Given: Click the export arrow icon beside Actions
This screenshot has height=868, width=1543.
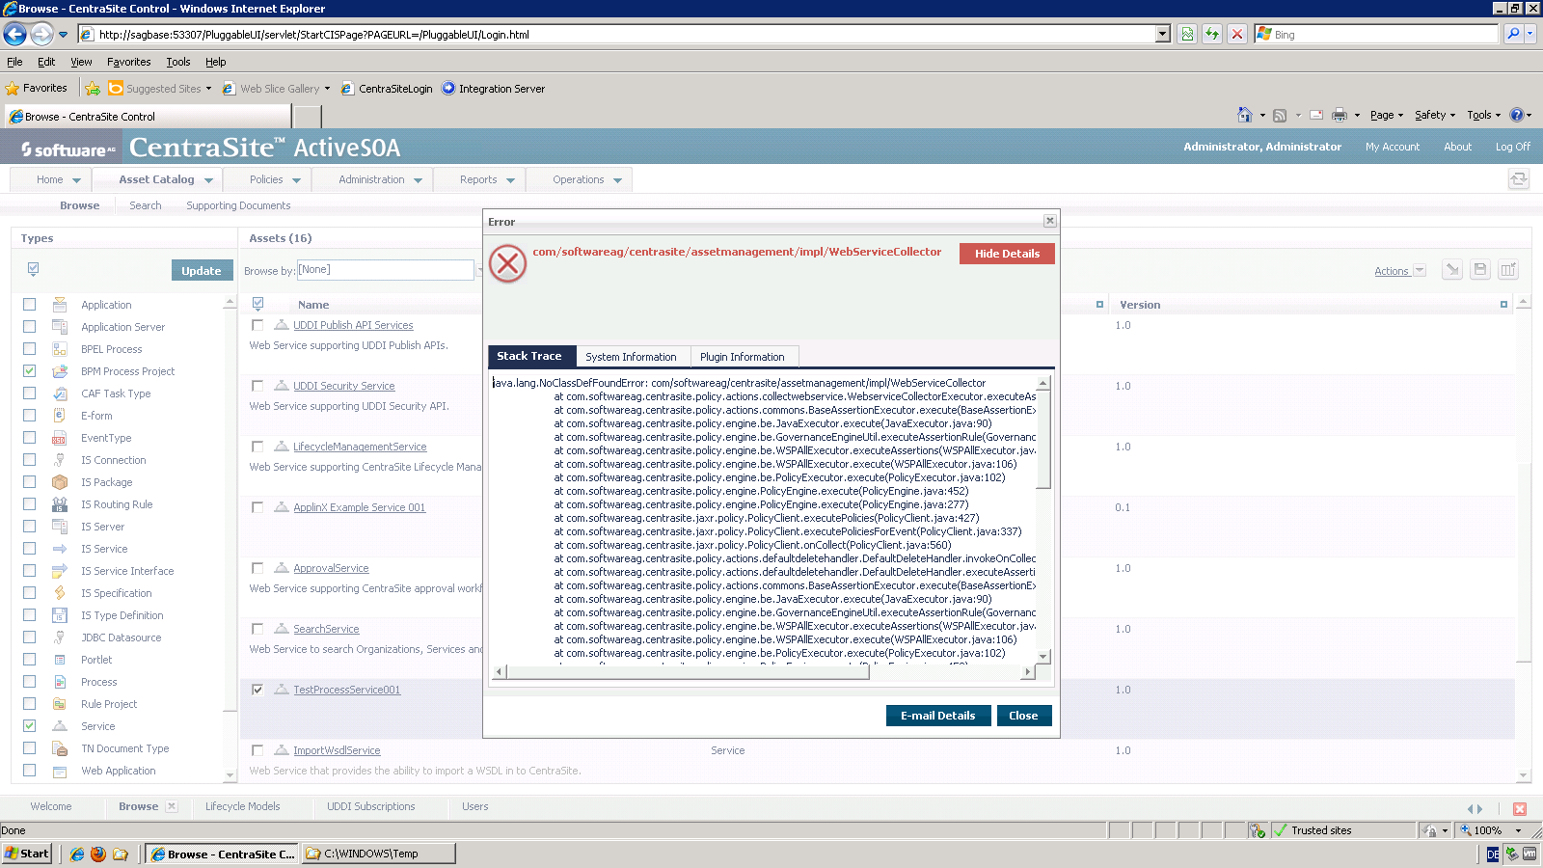Looking at the screenshot, I should pos(1452,270).
